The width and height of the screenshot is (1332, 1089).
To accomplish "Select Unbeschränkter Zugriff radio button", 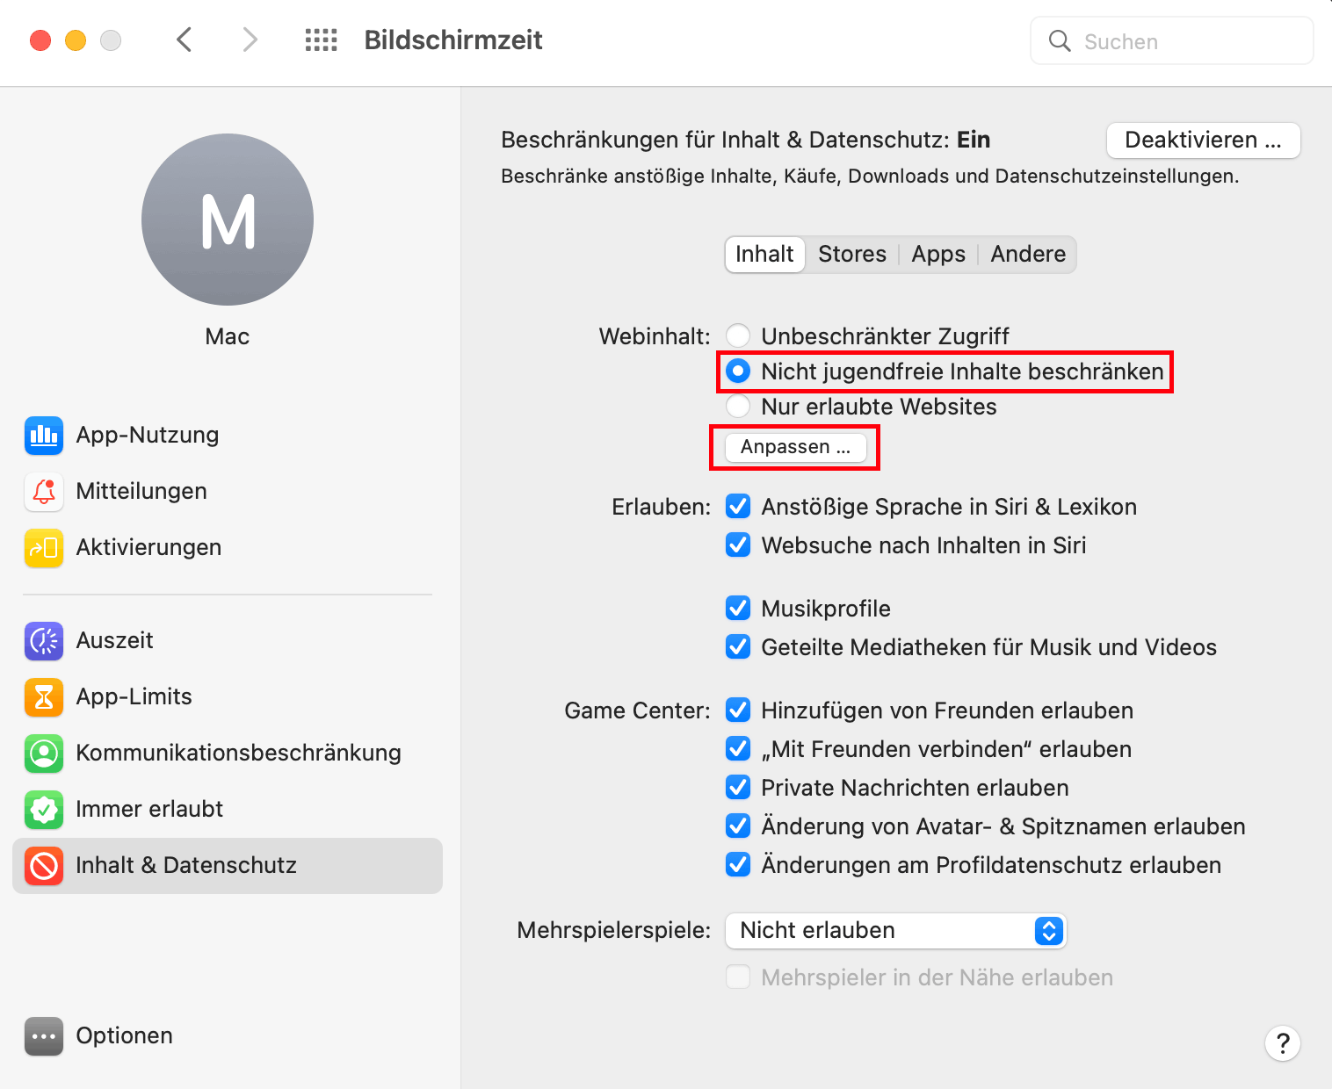I will [738, 336].
